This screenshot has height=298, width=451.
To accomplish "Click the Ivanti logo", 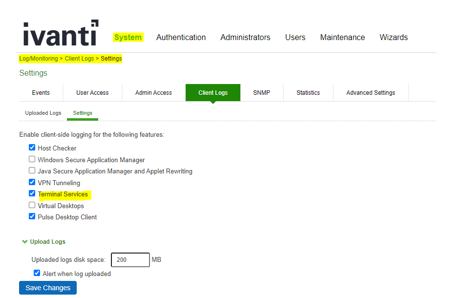I will tap(61, 33).
